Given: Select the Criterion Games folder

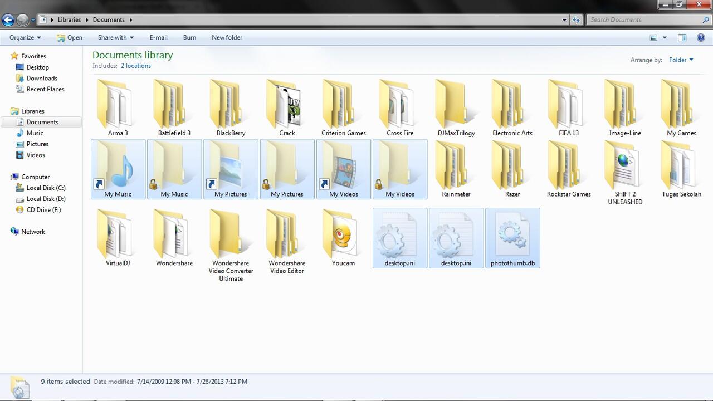Looking at the screenshot, I should (x=344, y=108).
